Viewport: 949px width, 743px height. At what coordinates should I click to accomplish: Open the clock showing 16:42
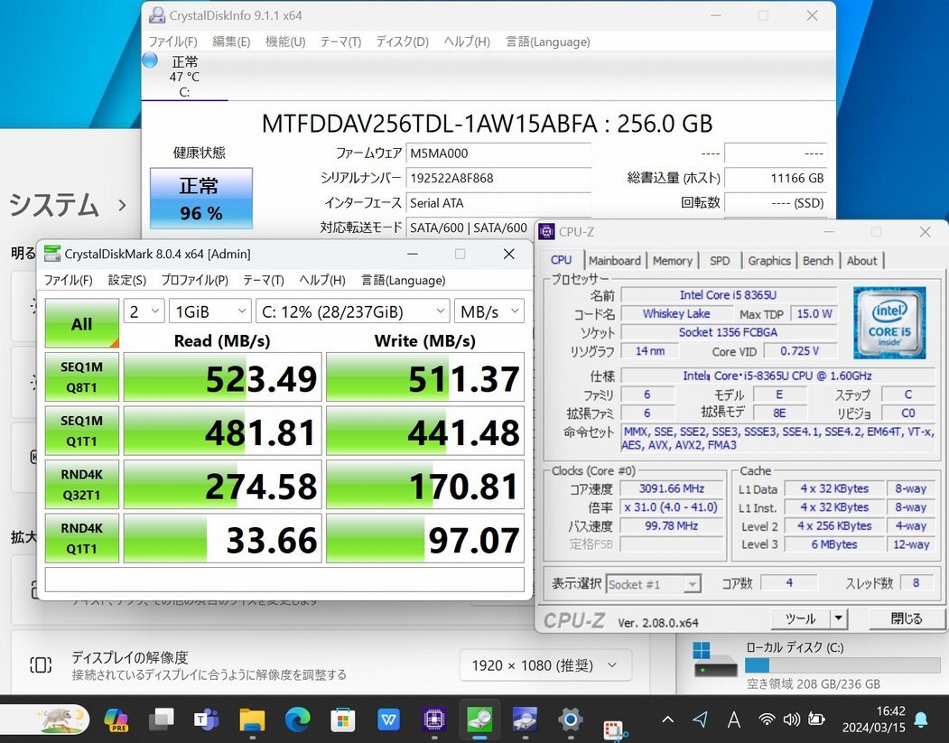[x=890, y=711]
